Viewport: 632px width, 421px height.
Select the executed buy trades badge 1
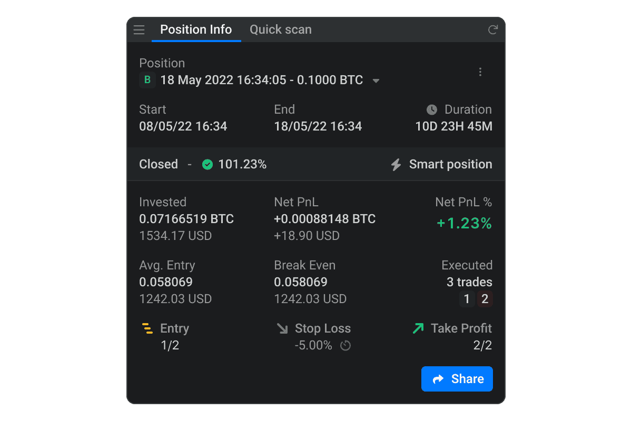467,299
